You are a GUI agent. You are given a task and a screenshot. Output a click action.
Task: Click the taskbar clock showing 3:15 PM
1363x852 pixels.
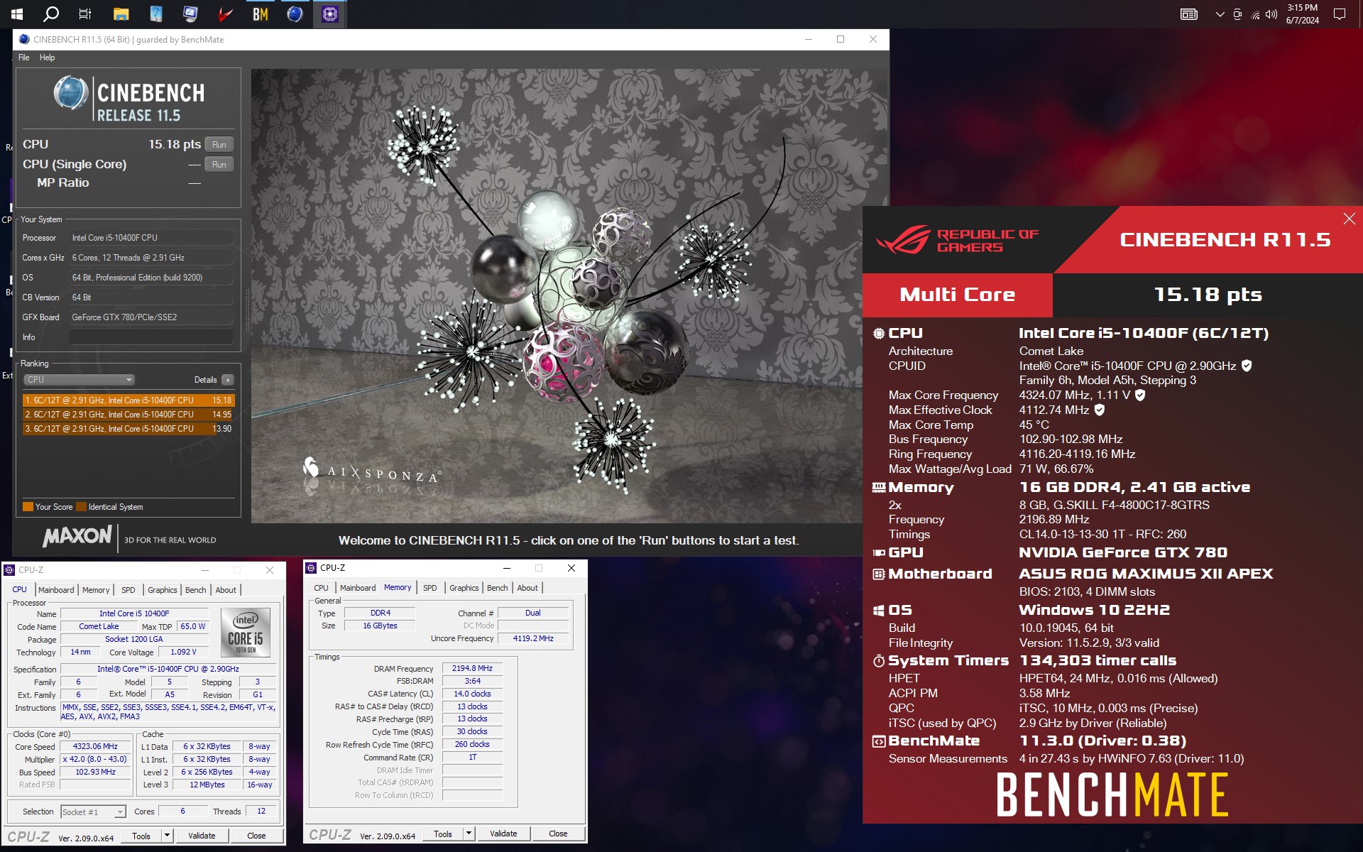pyautogui.click(x=1302, y=14)
